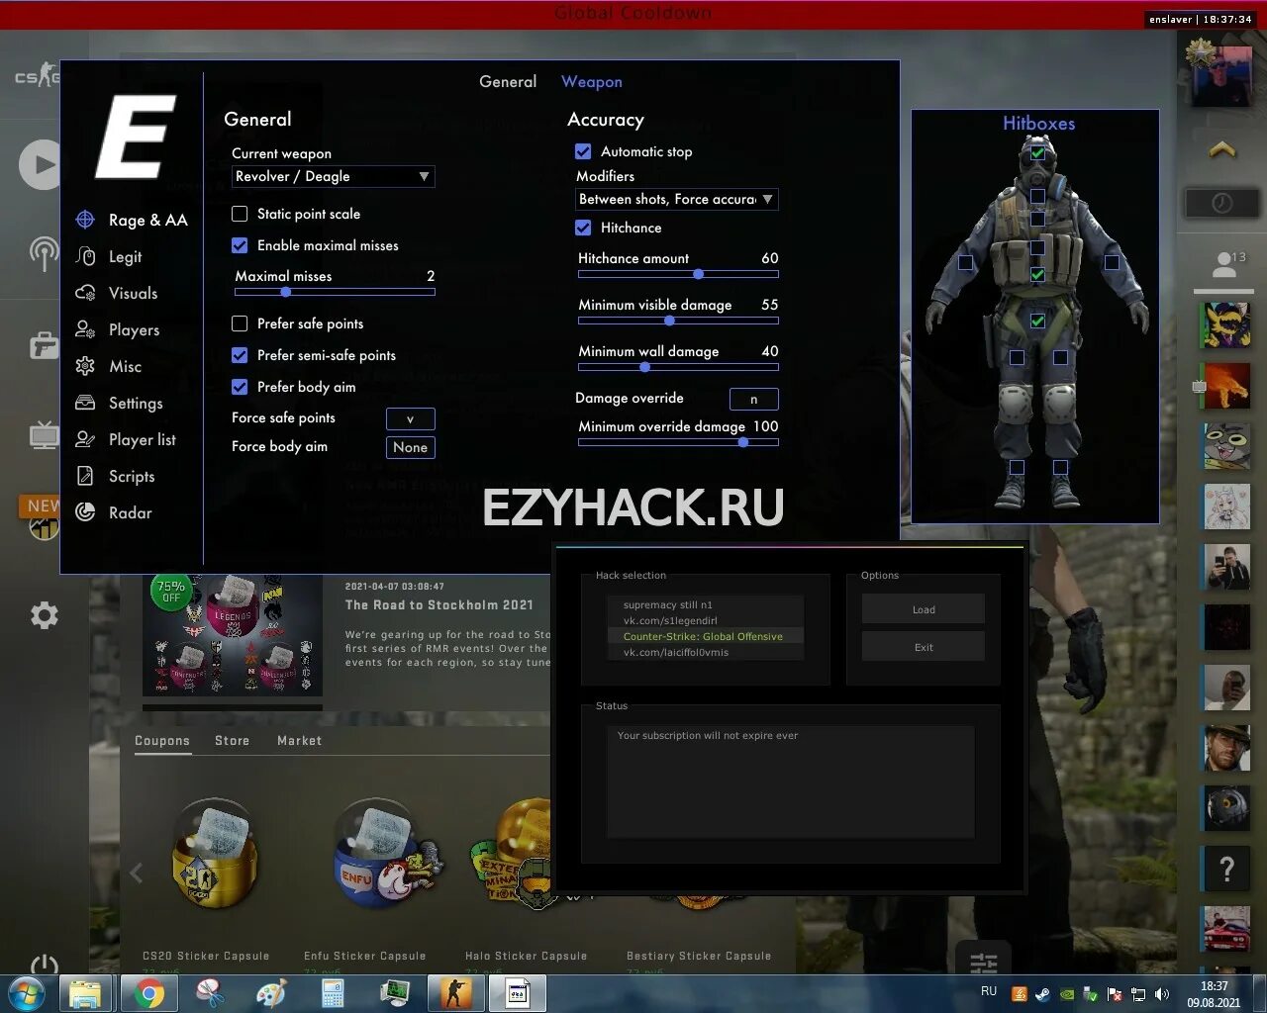Screen dimensions: 1267x1013
Task: Click Enfu Sticker Capsule thumbnail
Action: (386, 855)
